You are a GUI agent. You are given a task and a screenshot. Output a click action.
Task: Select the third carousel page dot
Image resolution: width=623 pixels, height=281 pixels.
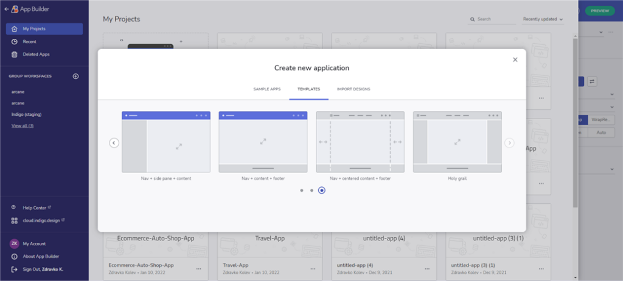coord(322,190)
